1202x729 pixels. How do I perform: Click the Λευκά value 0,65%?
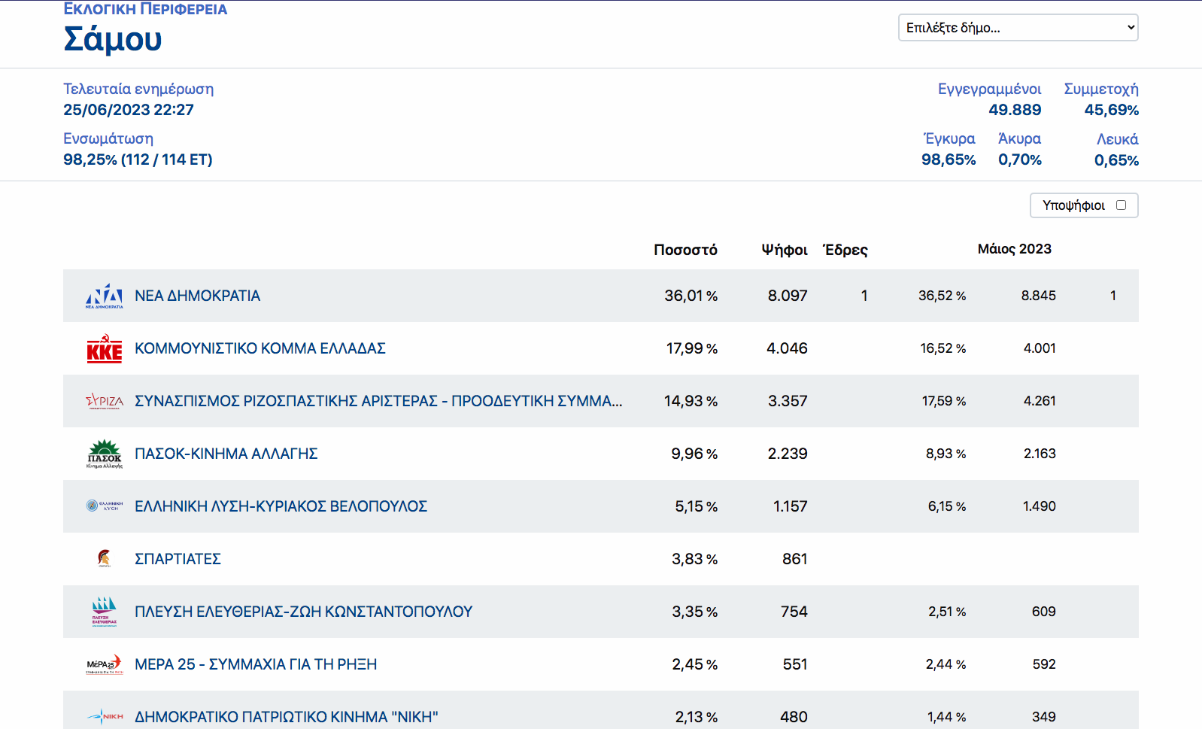[x=1116, y=160]
